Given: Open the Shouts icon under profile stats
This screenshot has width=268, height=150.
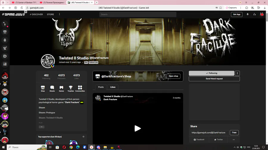Looking at the screenshot, I should tap(52, 89).
